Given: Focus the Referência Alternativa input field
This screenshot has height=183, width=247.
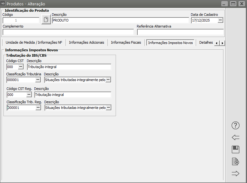Looking at the screenshot, I should (180, 32).
